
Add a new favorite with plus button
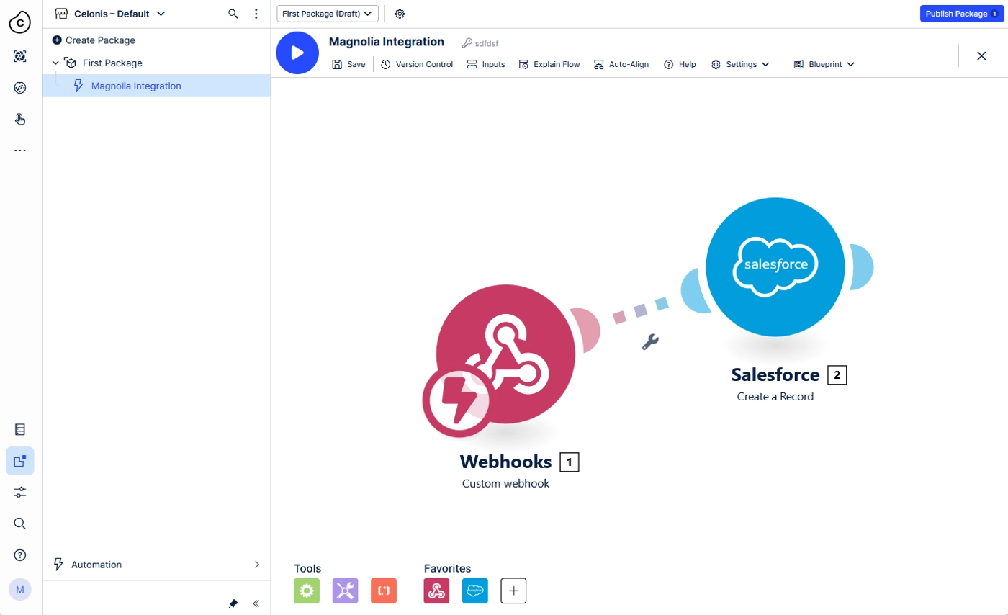click(x=513, y=591)
